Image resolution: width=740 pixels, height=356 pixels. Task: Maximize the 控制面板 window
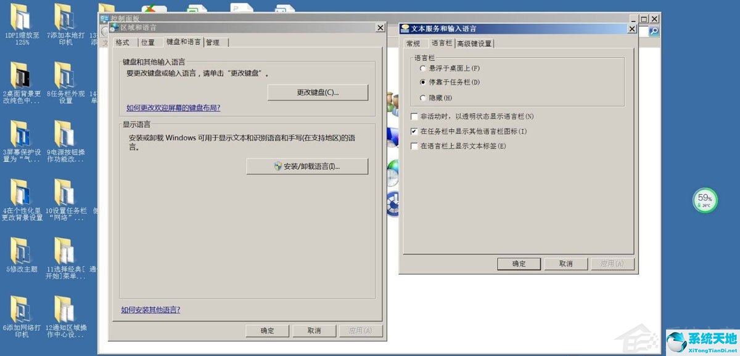point(644,20)
